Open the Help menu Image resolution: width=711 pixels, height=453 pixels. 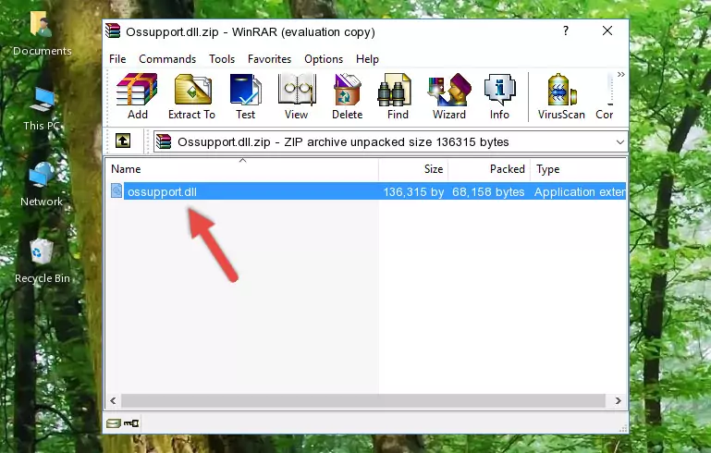pos(367,59)
